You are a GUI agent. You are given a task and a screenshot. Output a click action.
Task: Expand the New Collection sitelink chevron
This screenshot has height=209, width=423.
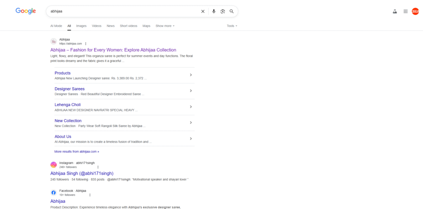point(191,122)
